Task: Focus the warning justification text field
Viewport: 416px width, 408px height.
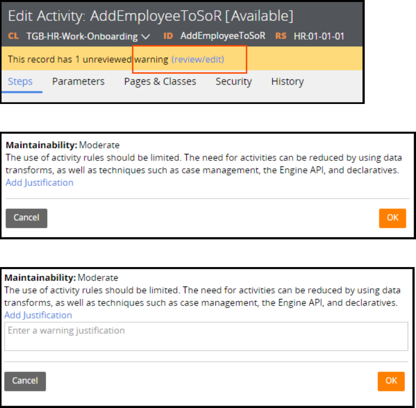Action: click(x=206, y=336)
